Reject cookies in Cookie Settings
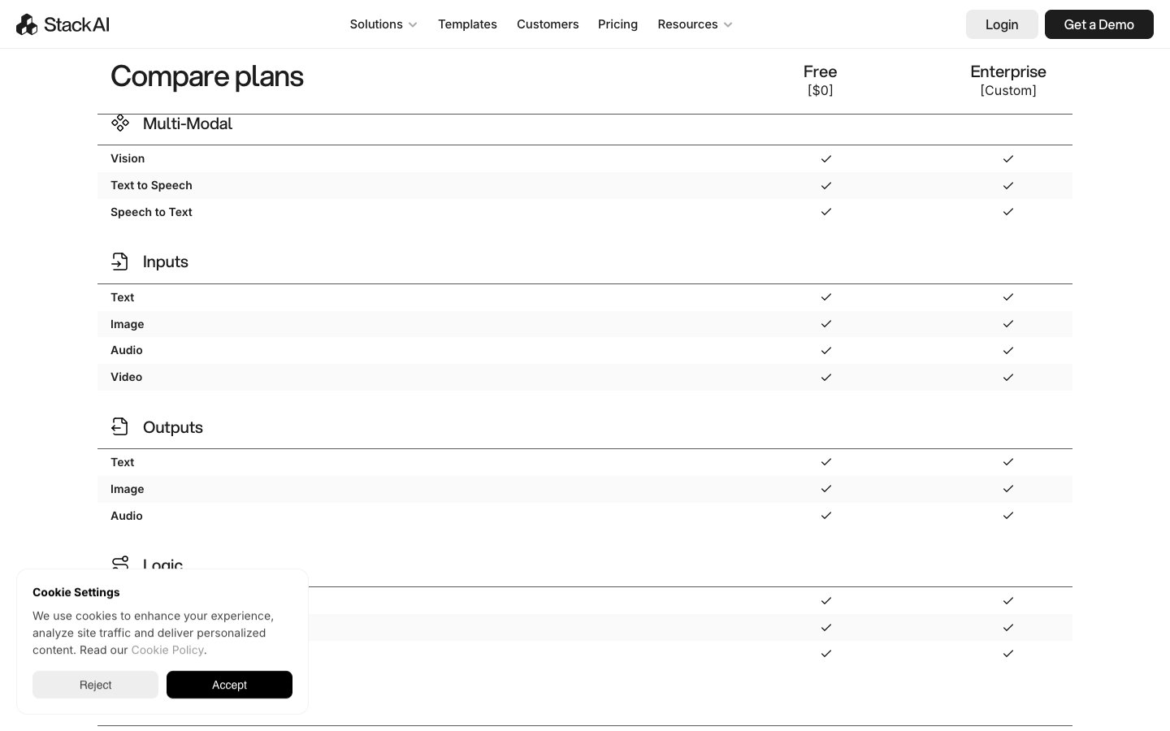The height and width of the screenshot is (731, 1170). pyautogui.click(x=95, y=685)
